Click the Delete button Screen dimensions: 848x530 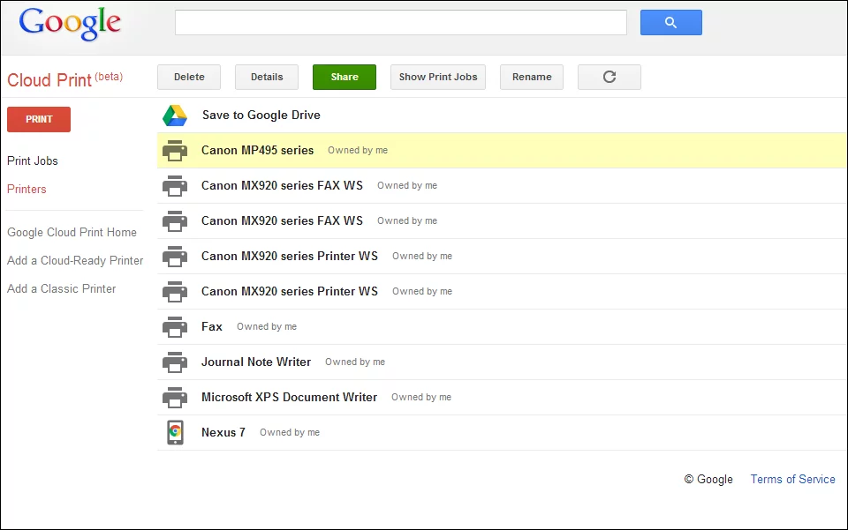click(x=188, y=77)
